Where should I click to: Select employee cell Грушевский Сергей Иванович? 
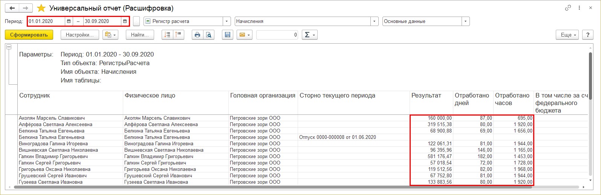[70, 176]
